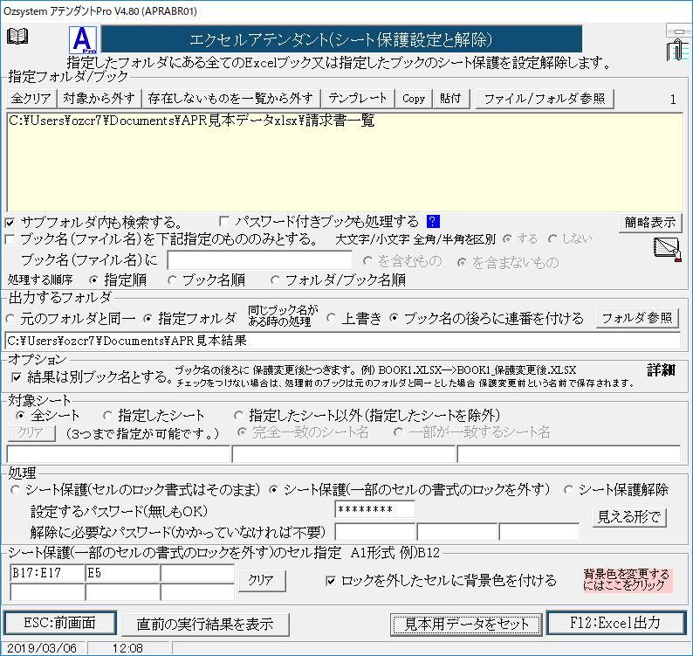Click 直前の実行結果を表示 button
The image size is (693, 656).
(x=205, y=625)
